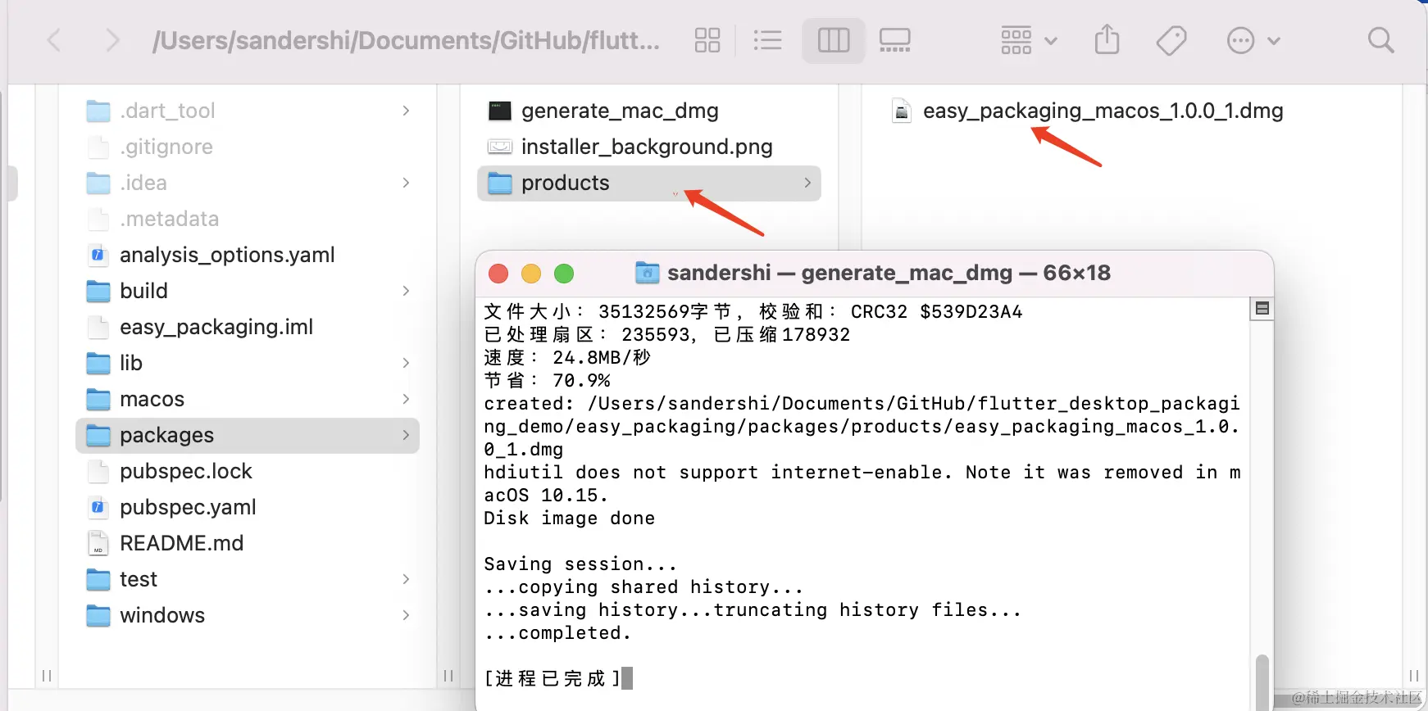Click generate_mac_dmg executable icon
This screenshot has height=711, width=1428.
500,111
